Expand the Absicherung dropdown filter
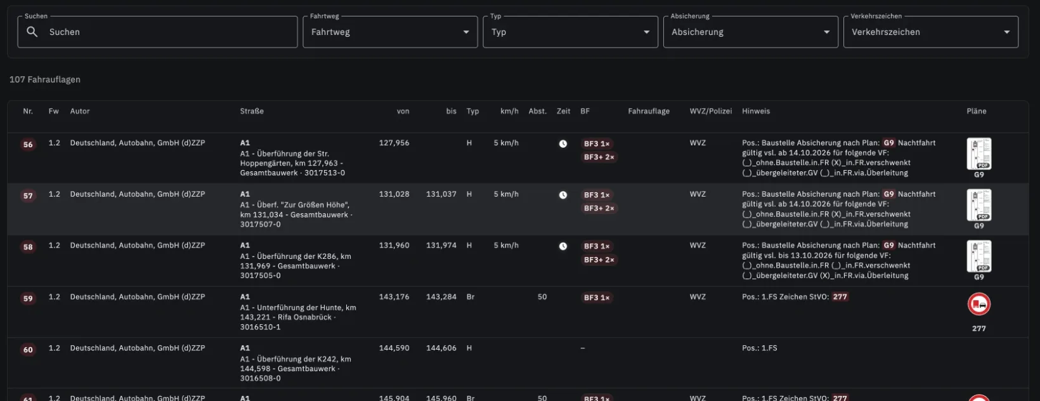 750,32
